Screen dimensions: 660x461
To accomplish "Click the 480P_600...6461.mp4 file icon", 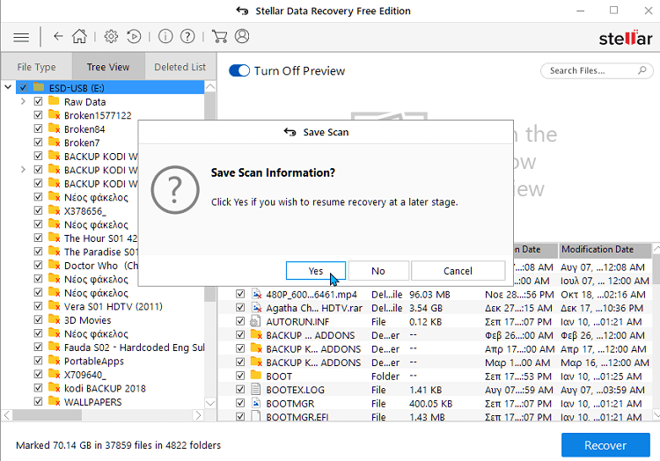I will tap(256, 294).
